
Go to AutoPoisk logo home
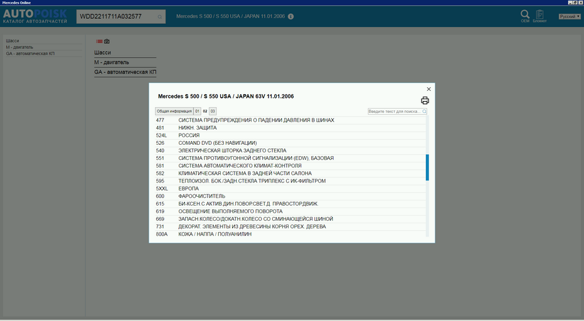click(x=35, y=16)
